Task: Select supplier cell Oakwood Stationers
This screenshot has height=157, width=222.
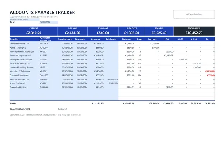Action: 19,76
